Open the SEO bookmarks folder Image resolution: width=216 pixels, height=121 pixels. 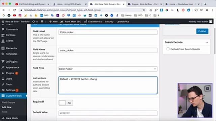(138, 15)
